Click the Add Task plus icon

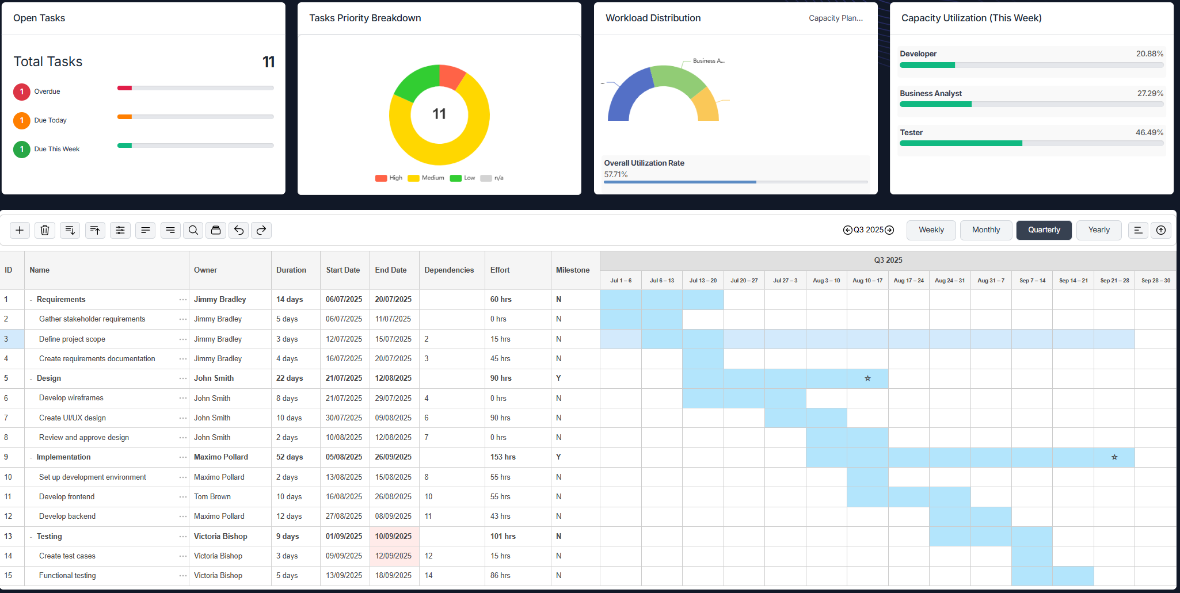(x=20, y=230)
